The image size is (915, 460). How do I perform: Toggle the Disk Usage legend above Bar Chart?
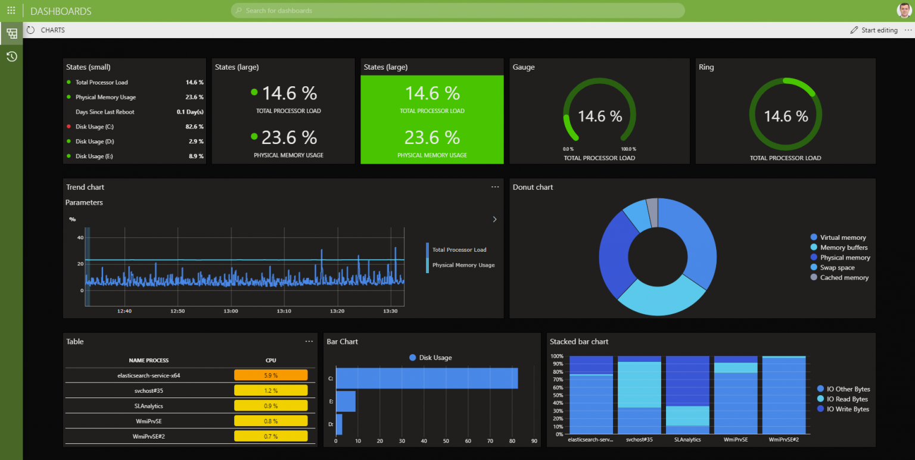pos(431,357)
